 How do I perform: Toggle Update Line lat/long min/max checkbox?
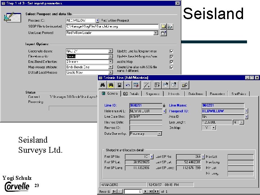coord(172,51)
